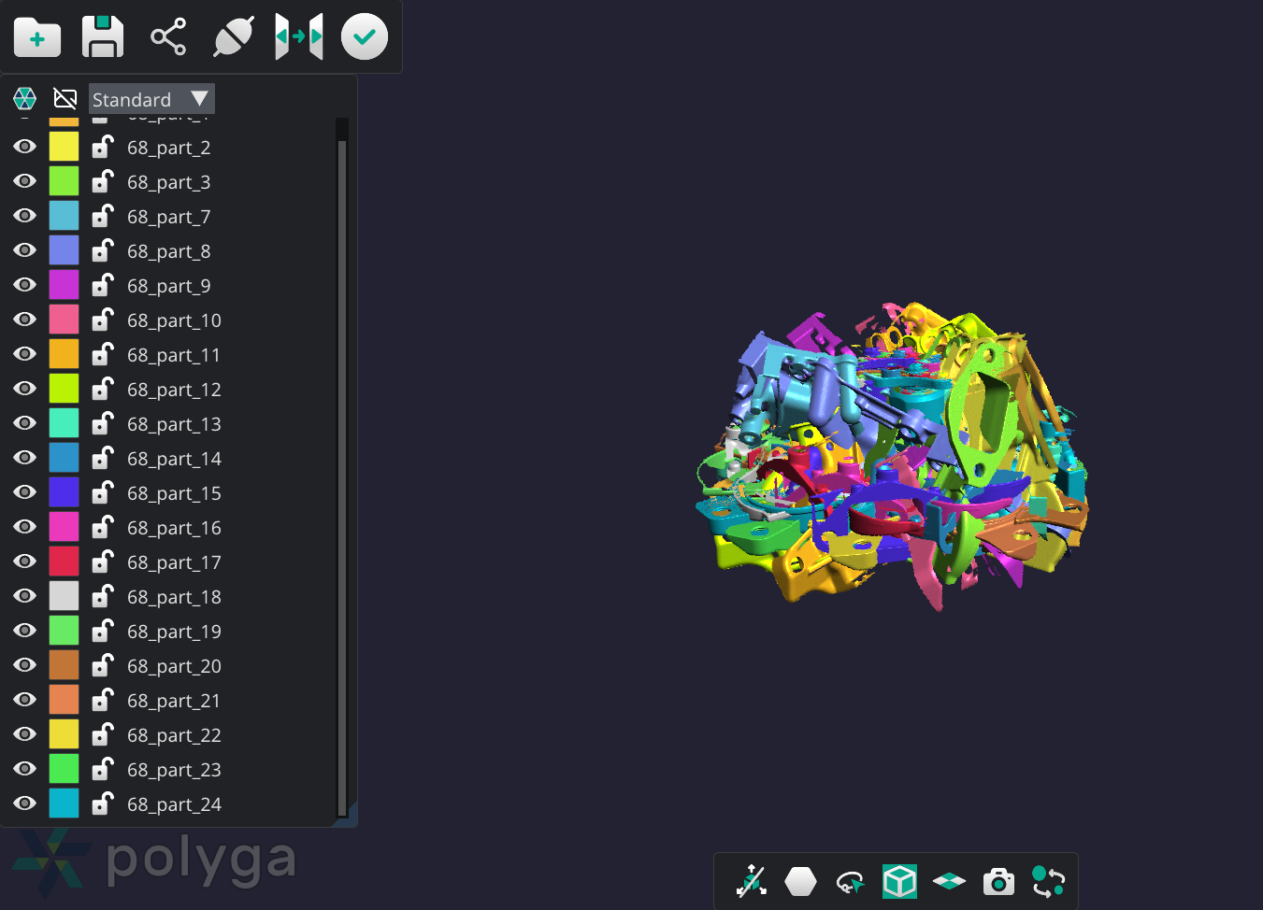Toggle visibility of 68_part_18
1263x910 pixels.
(x=24, y=595)
